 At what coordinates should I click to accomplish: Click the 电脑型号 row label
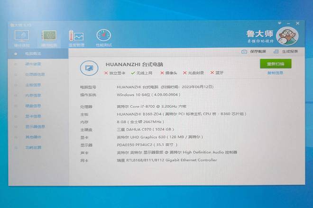[88, 87]
